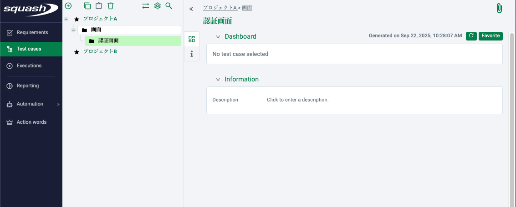Click the Dashboard section title
This screenshot has height=207, width=516.
coord(240,36)
